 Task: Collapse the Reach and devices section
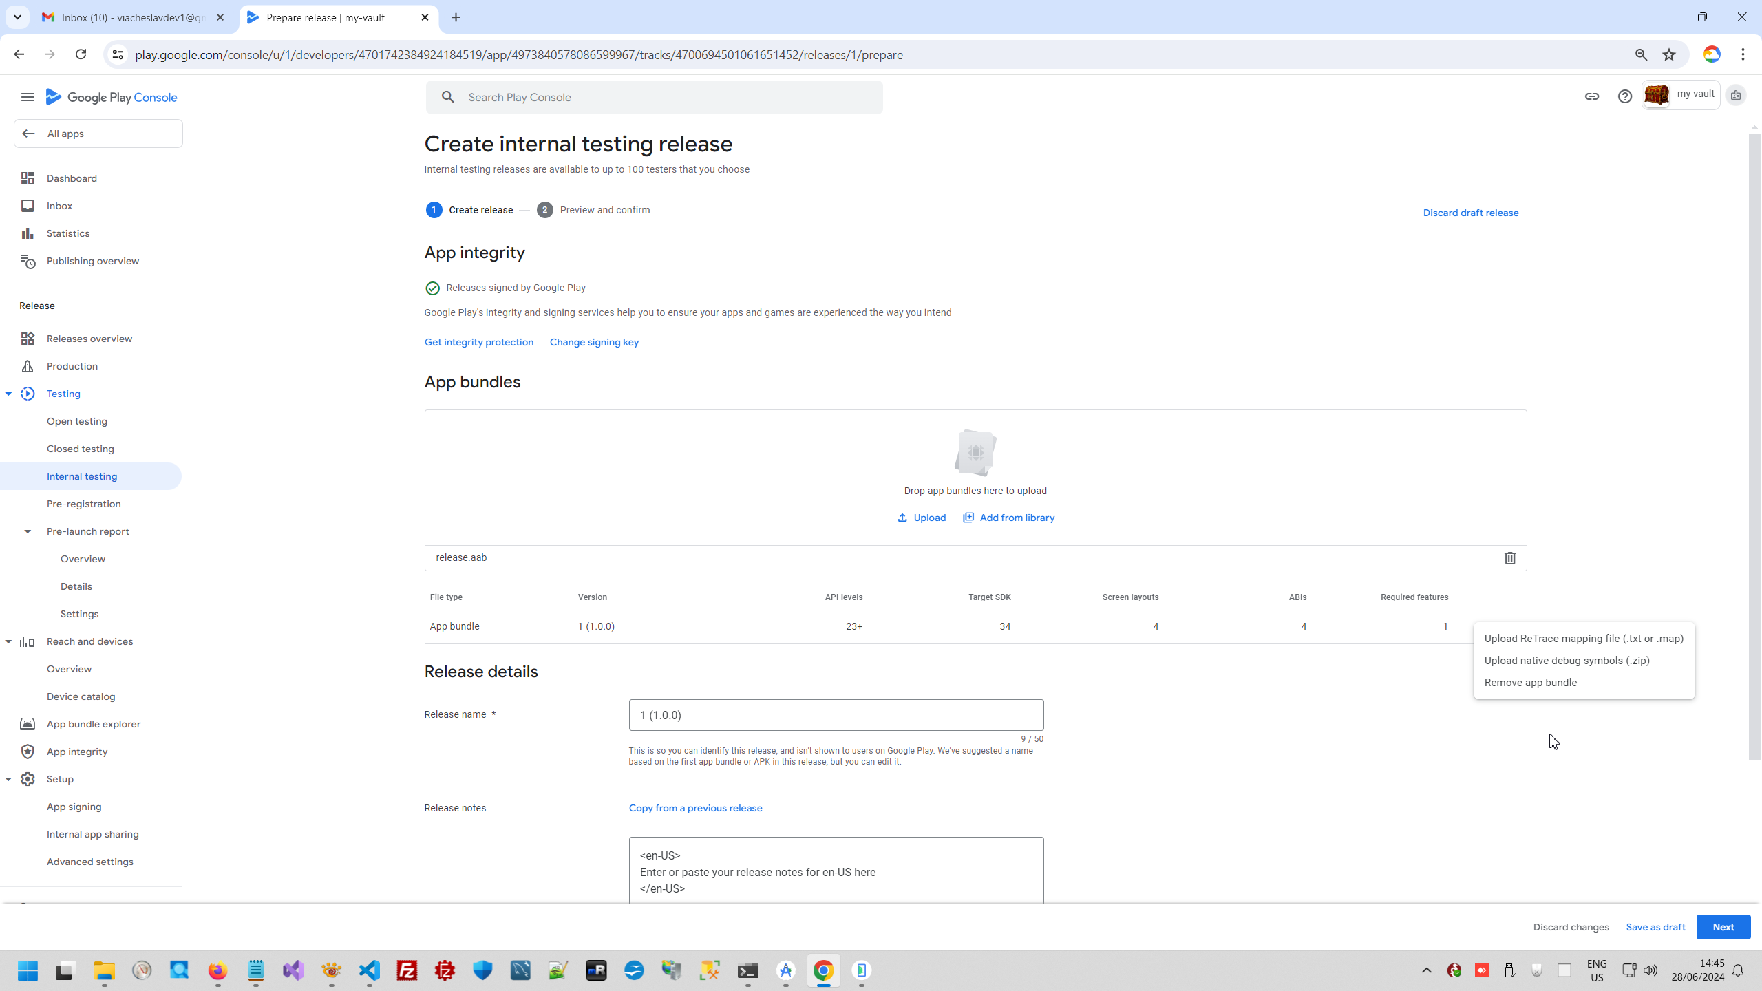8,641
